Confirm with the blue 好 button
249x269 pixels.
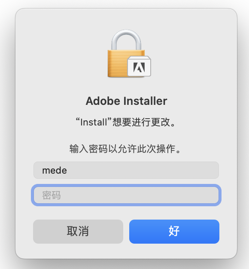(x=174, y=232)
